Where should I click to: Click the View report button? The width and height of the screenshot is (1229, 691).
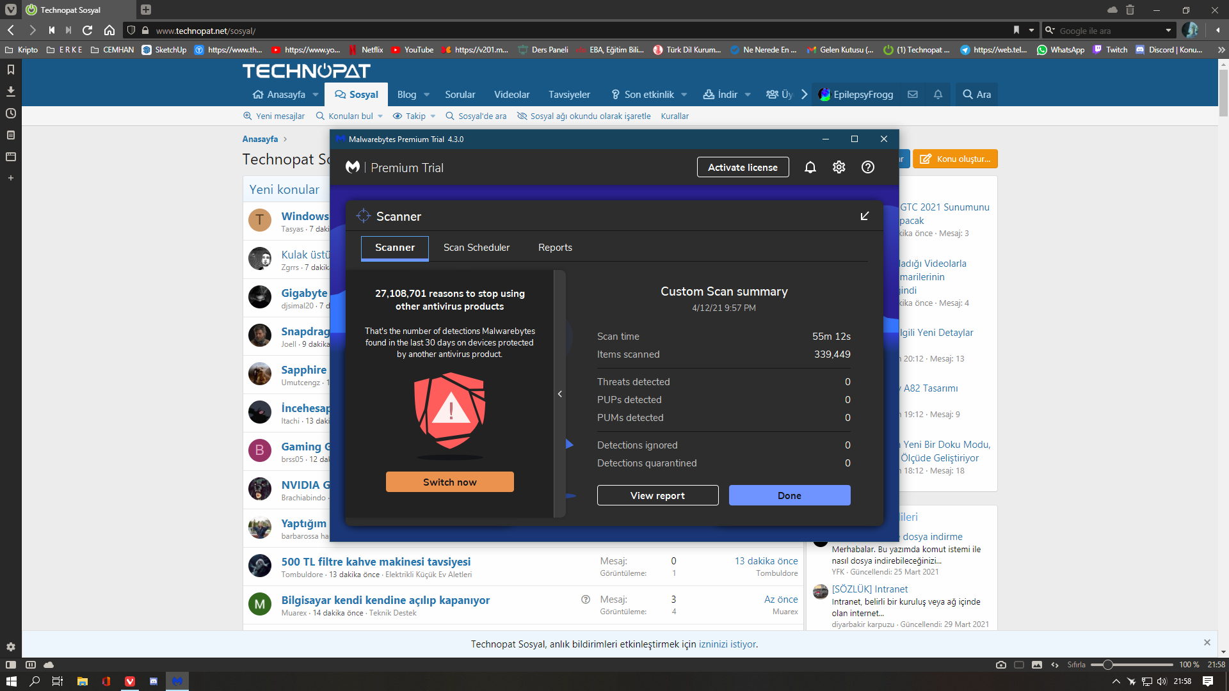[x=657, y=495]
